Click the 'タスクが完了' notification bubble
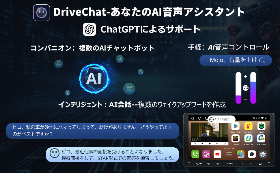This screenshot has height=173, width=280. [222, 119]
